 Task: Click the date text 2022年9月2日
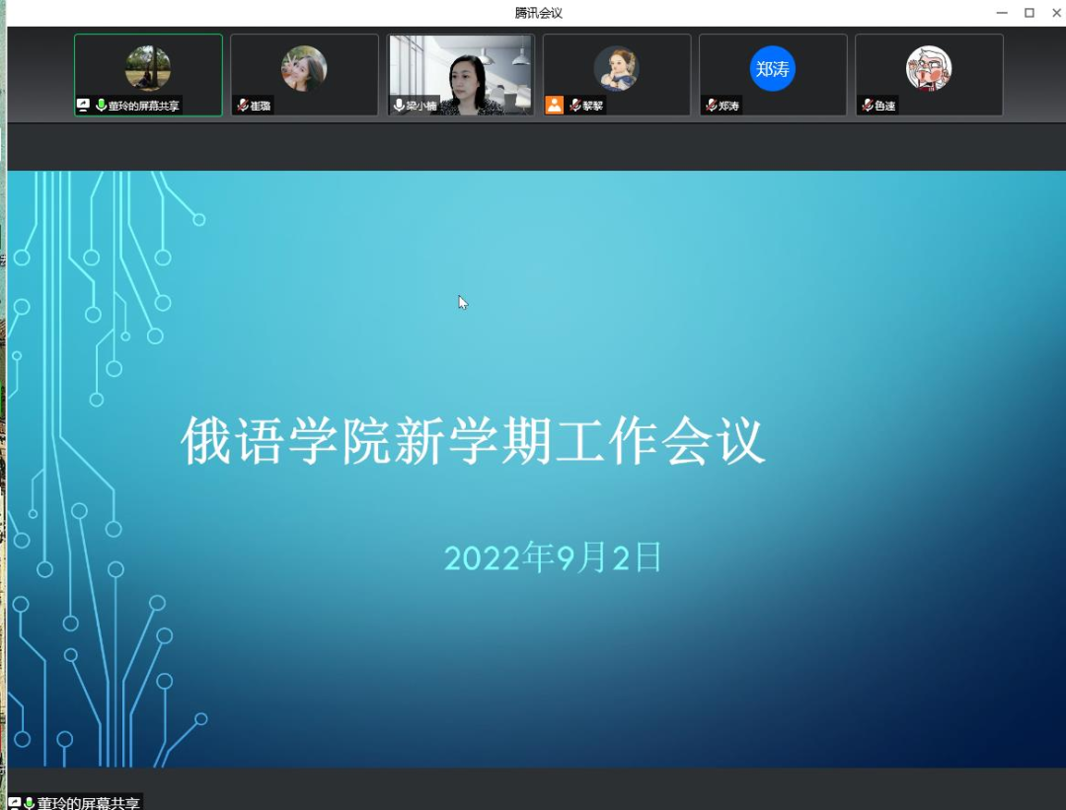click(553, 558)
